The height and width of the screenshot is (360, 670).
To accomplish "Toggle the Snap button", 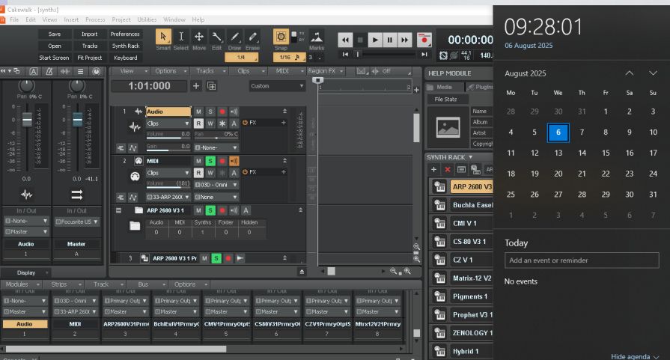I will coord(281,37).
